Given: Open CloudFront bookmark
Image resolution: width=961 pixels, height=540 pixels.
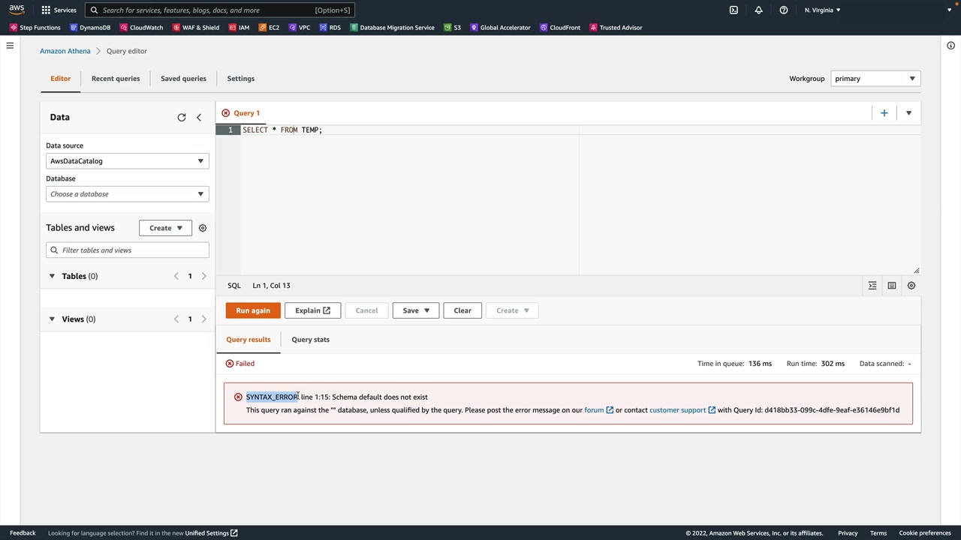Looking at the screenshot, I should pyautogui.click(x=560, y=28).
